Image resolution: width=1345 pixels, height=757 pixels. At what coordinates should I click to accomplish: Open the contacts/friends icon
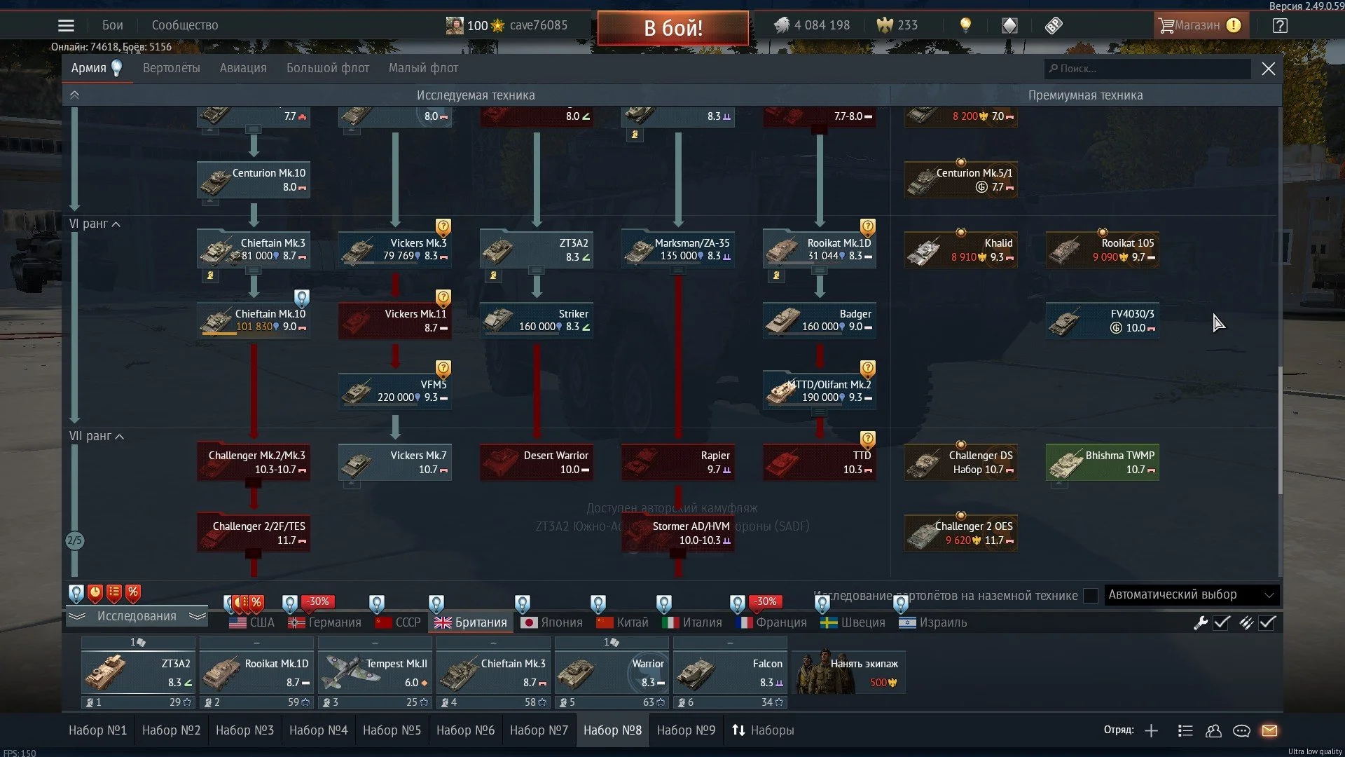click(1213, 730)
